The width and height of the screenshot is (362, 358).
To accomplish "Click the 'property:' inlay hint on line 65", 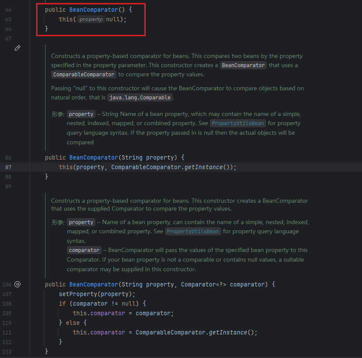I will pyautogui.click(x=92, y=20).
